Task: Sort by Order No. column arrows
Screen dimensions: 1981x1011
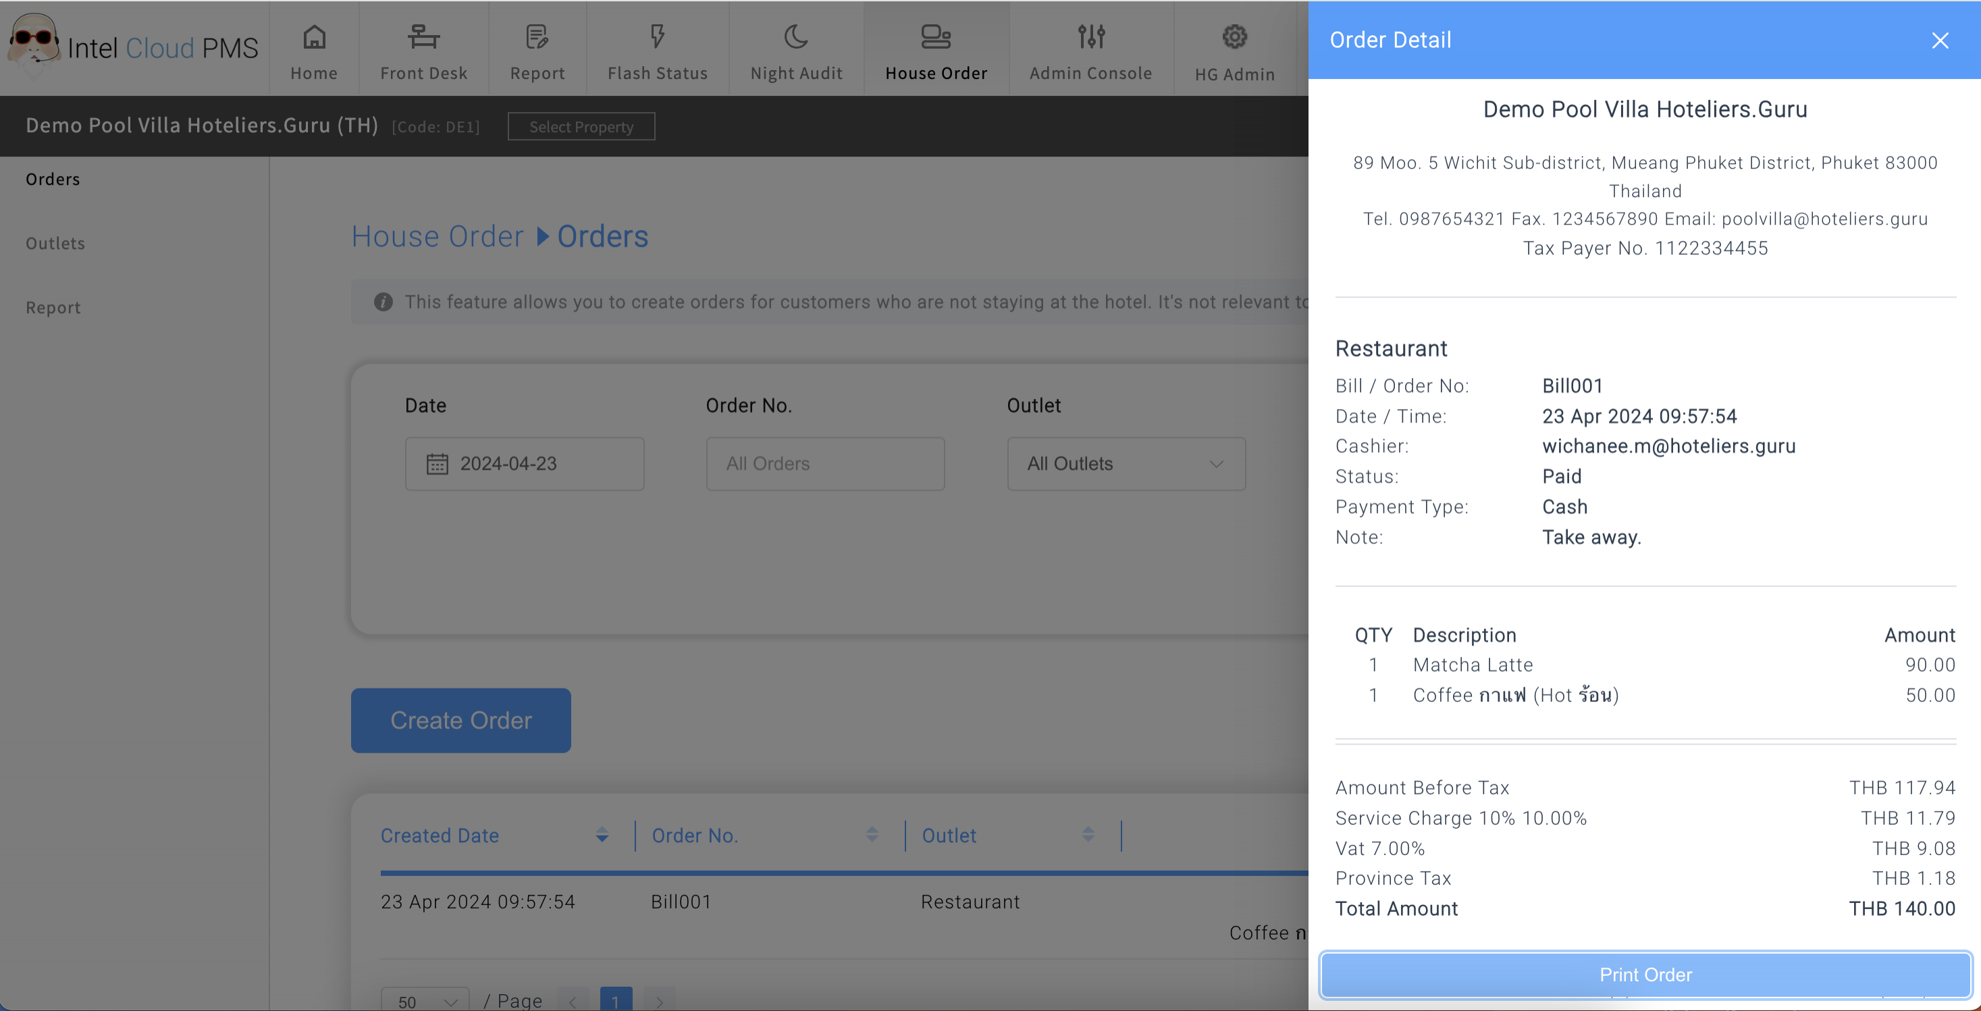Action: tap(872, 835)
